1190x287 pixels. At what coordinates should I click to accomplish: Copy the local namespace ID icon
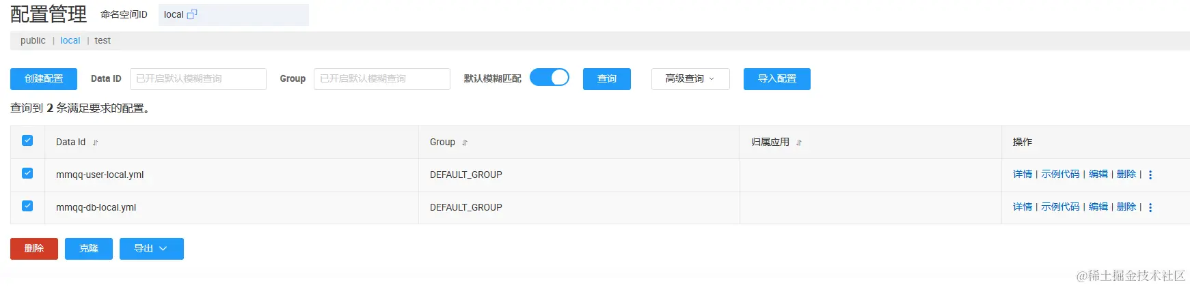tap(192, 14)
